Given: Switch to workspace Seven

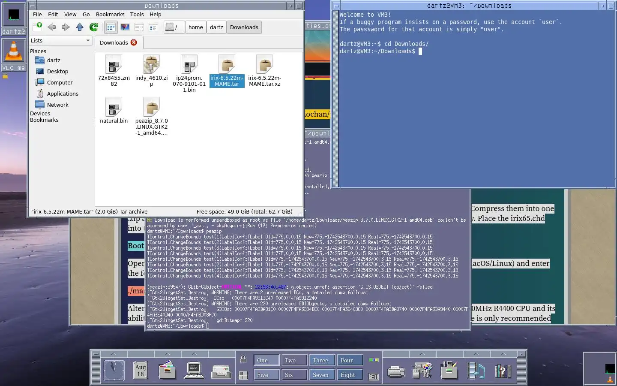Looking at the screenshot, I should pos(321,375).
